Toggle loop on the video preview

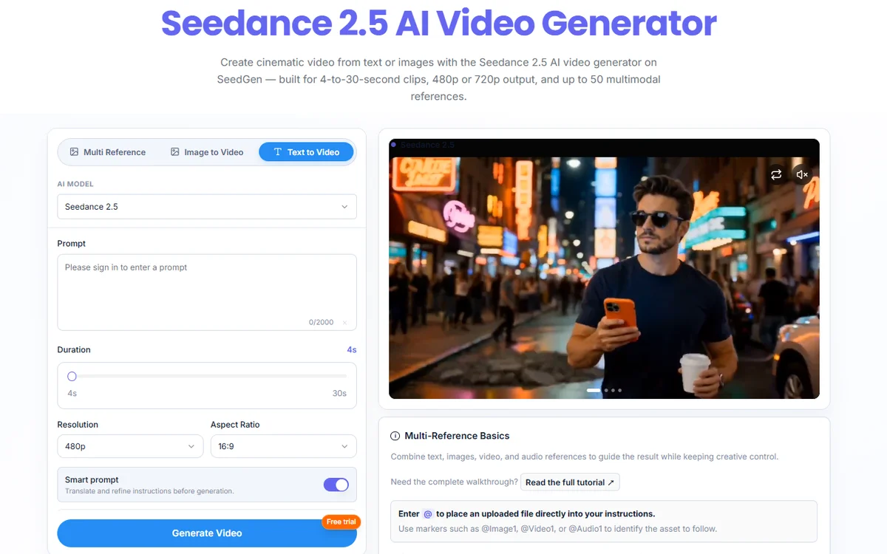pyautogui.click(x=775, y=174)
